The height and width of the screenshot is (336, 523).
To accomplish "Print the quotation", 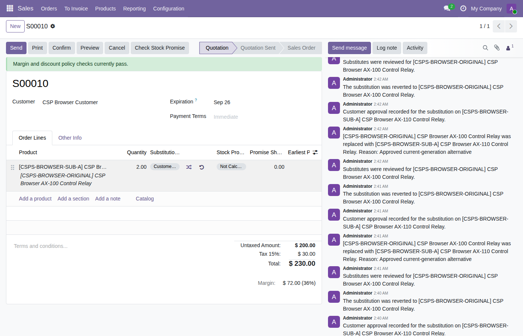I will (x=37, y=48).
